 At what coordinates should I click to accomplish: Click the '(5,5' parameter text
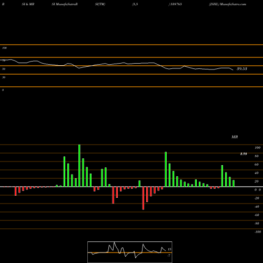click(135, 4)
